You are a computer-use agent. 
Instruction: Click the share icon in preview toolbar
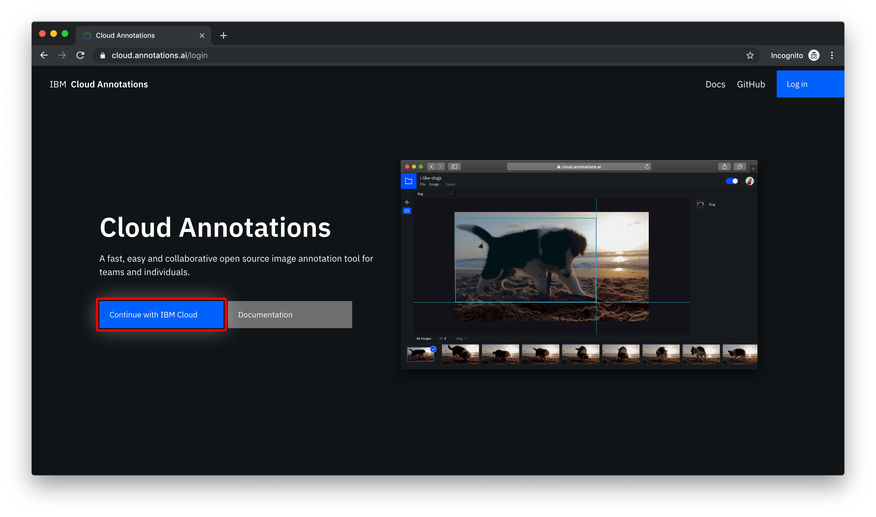coord(724,167)
